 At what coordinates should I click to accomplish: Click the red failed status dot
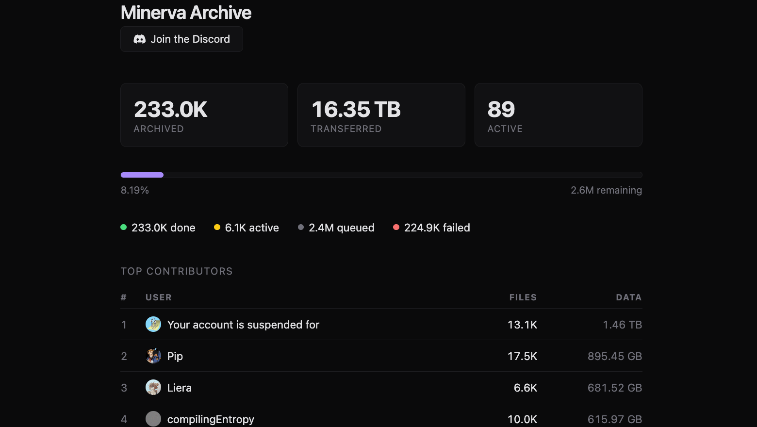coord(396,228)
